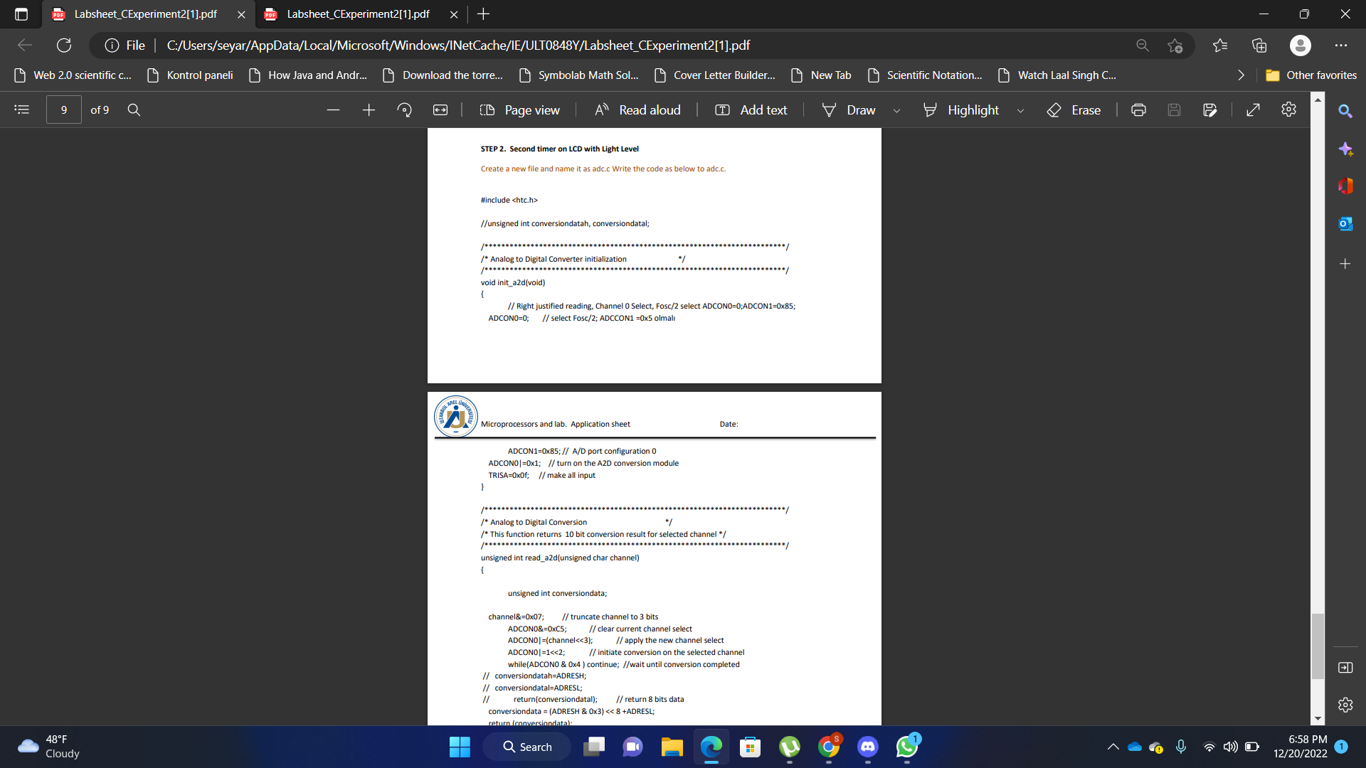Click the Read aloud button

coord(638,110)
